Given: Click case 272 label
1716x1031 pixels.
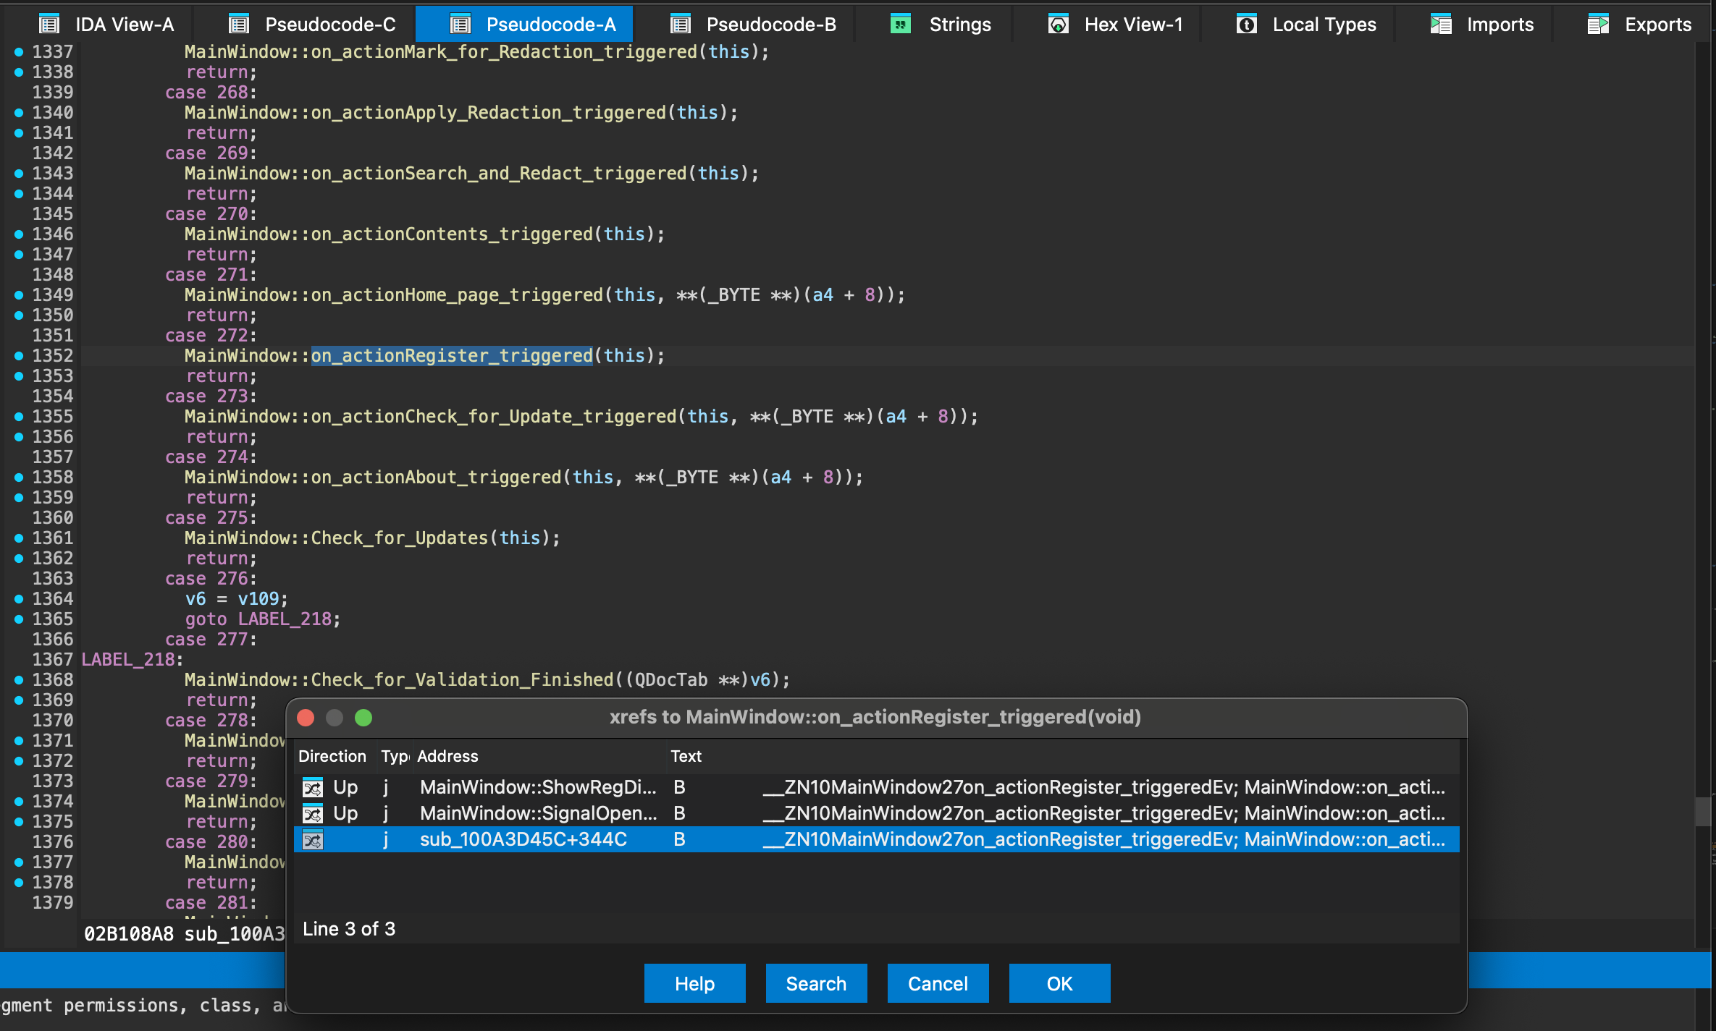Looking at the screenshot, I should click(x=211, y=336).
